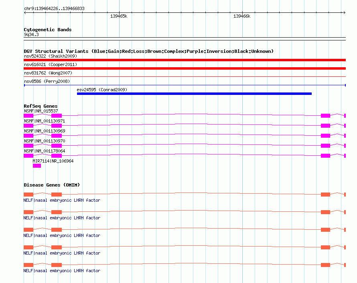Click the leftmost orange exon of the topmost OMIM gene
The image size is (357, 283).
coord(28,195)
